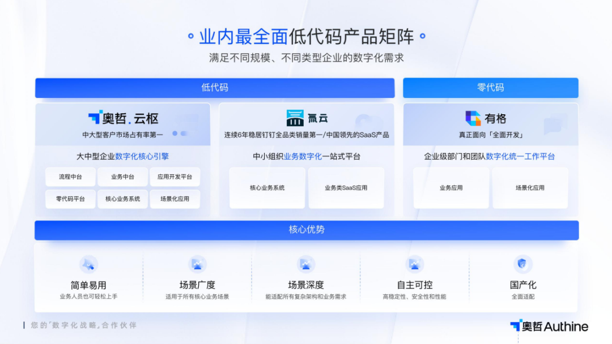Image resolution: width=612 pixels, height=344 pixels.
Task: Click 场景化应用 tile under 有格
Action: click(x=530, y=188)
